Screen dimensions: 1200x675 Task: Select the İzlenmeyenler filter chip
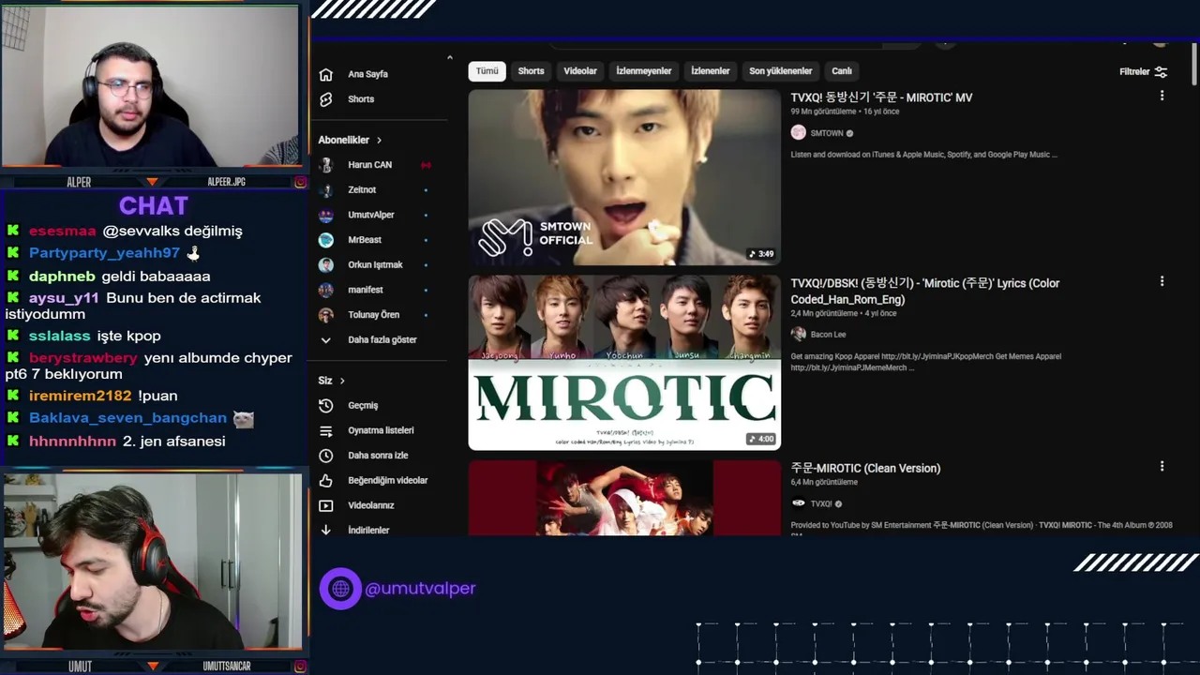(643, 71)
